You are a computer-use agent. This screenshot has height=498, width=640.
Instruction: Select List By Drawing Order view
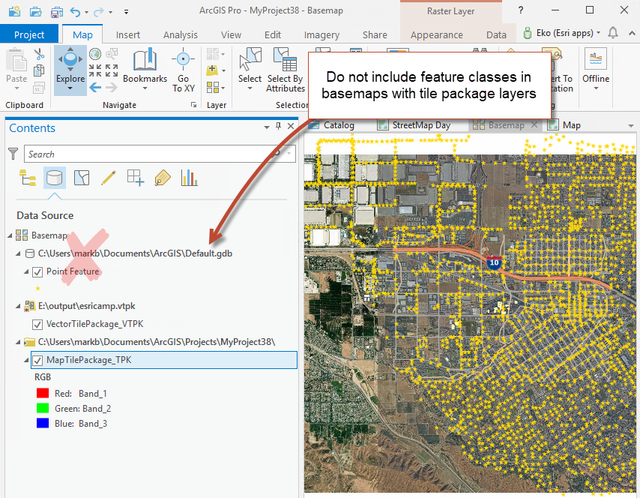click(27, 178)
